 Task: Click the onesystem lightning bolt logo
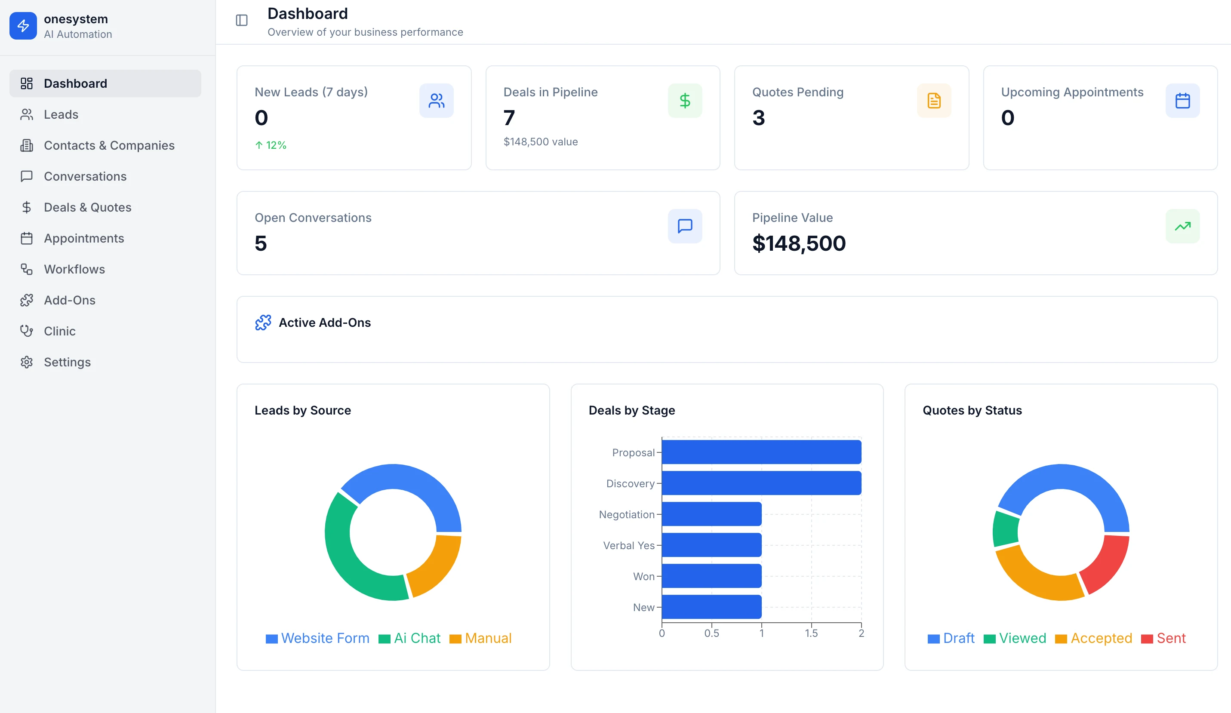tap(23, 26)
